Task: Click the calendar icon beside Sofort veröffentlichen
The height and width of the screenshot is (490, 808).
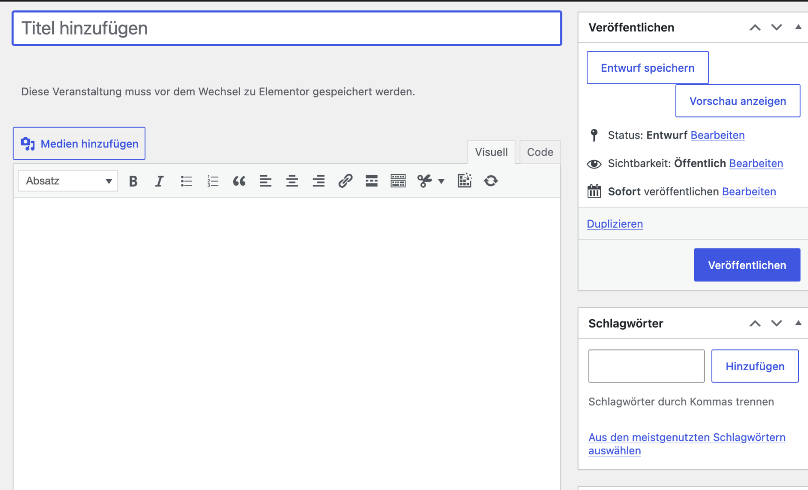Action: click(x=594, y=191)
